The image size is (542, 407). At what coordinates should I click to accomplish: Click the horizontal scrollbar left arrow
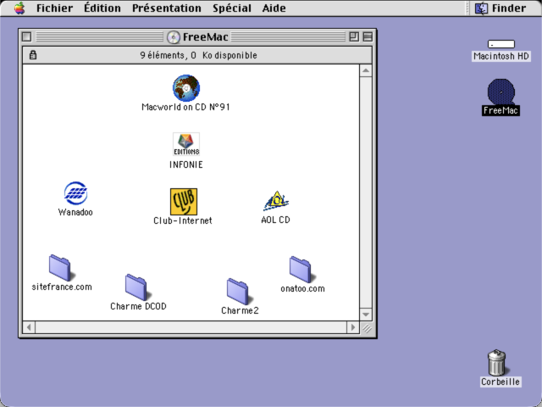point(29,327)
